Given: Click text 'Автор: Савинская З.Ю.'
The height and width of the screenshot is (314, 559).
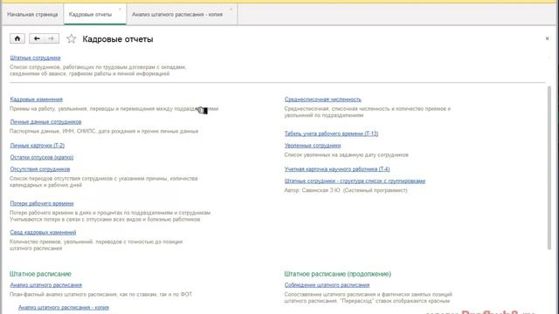Looking at the screenshot, I should tap(313, 190).
